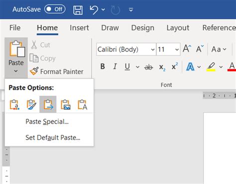The width and height of the screenshot is (236, 184).
Task: Click the Save floppy disk icon
Action: tap(78, 10)
